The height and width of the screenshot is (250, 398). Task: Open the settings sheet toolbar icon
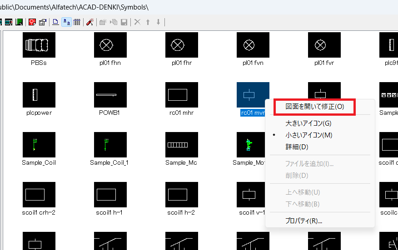pos(43,22)
